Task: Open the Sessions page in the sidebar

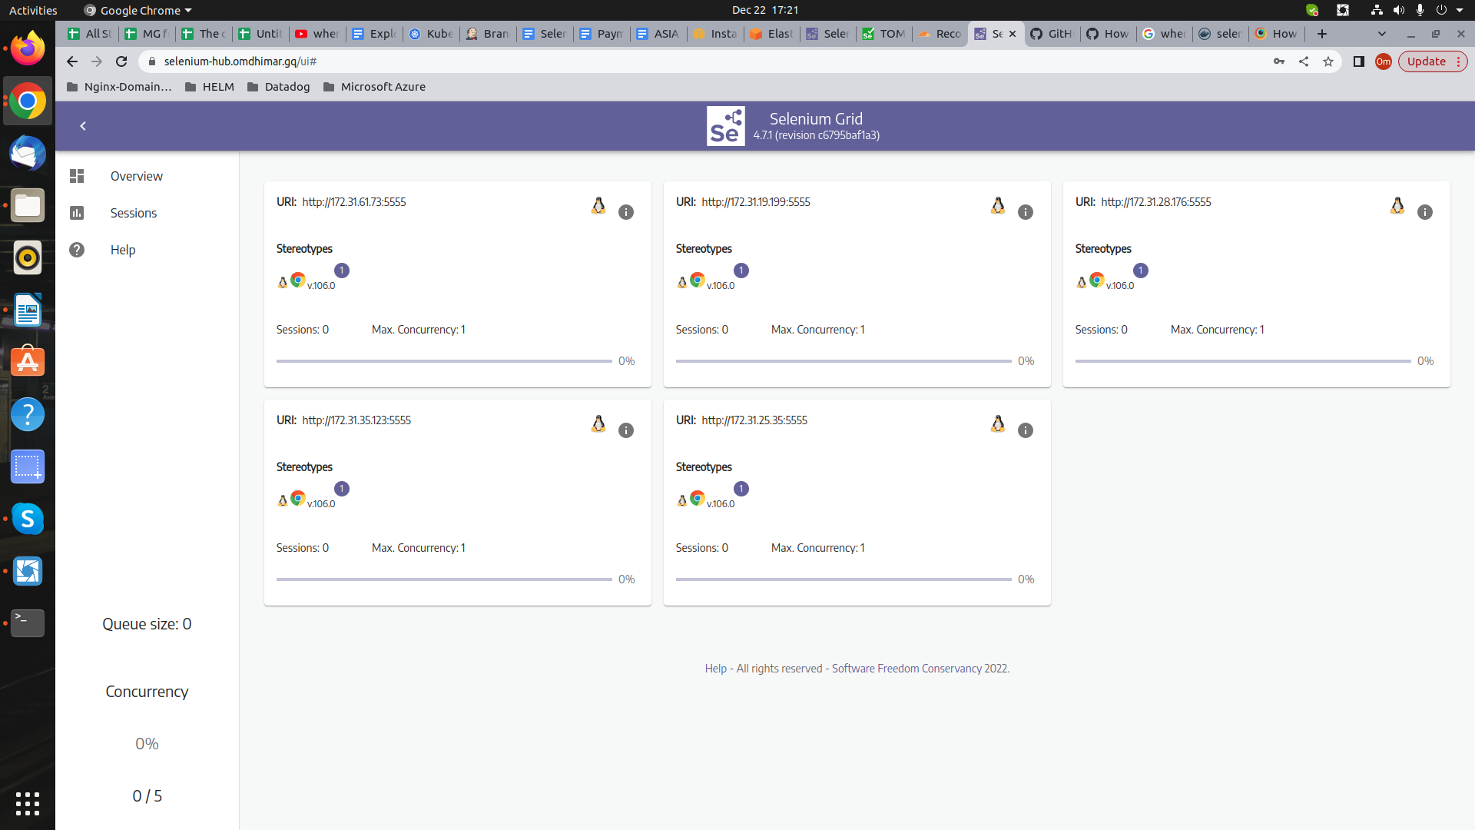Action: click(x=133, y=213)
